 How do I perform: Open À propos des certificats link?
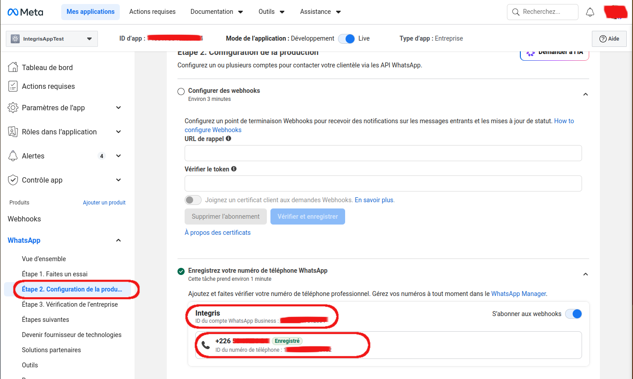click(x=218, y=233)
